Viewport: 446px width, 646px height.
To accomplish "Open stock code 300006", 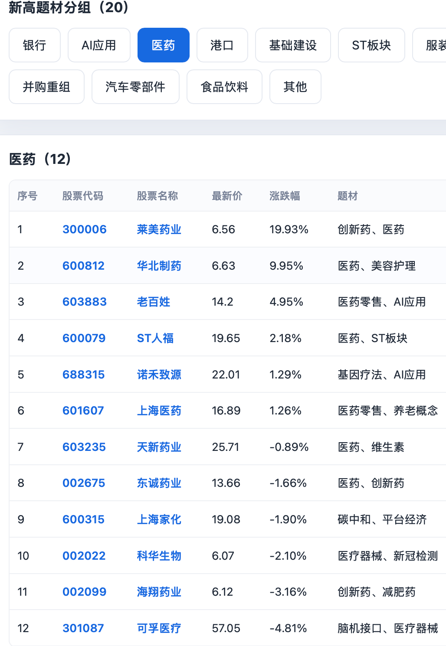I will [85, 229].
